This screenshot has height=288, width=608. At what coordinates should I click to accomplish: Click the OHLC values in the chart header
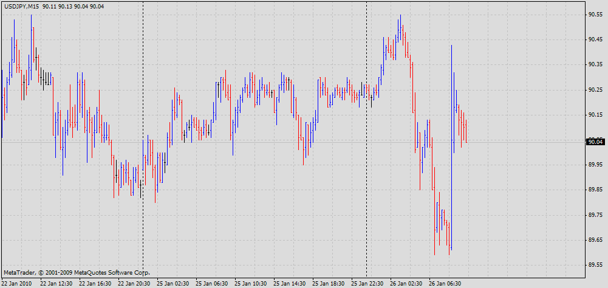[73, 6]
